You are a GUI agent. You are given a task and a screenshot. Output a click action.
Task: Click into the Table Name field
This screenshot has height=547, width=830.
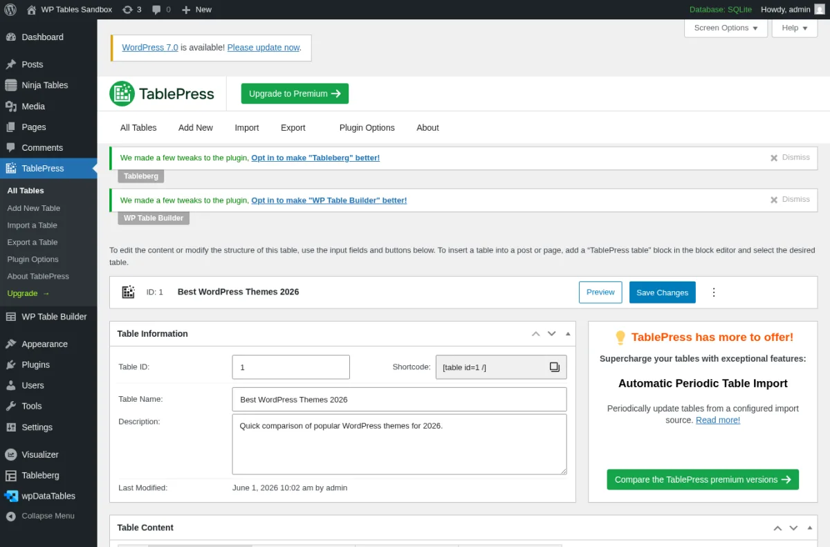coord(400,400)
